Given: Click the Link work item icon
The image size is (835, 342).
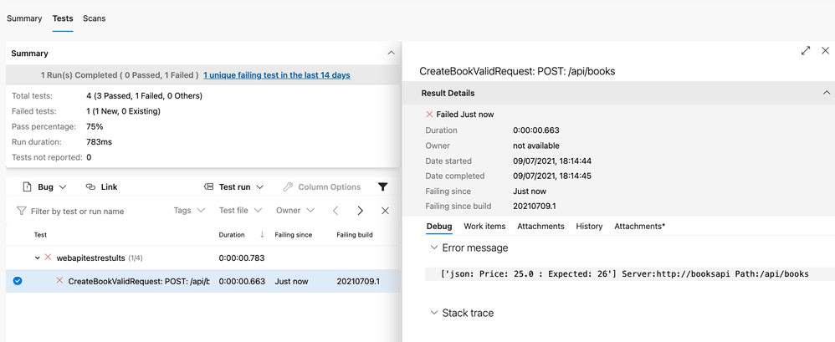Looking at the screenshot, I should (91, 186).
